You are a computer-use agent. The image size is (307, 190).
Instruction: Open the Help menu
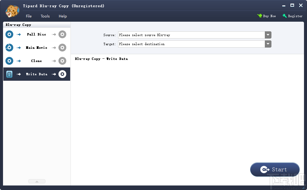coord(63,16)
